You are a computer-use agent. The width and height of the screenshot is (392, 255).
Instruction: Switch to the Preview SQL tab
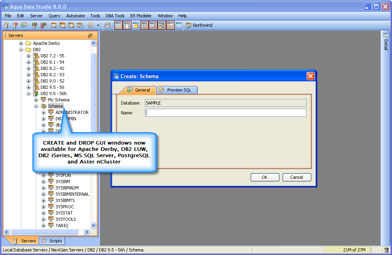pyautogui.click(x=176, y=90)
